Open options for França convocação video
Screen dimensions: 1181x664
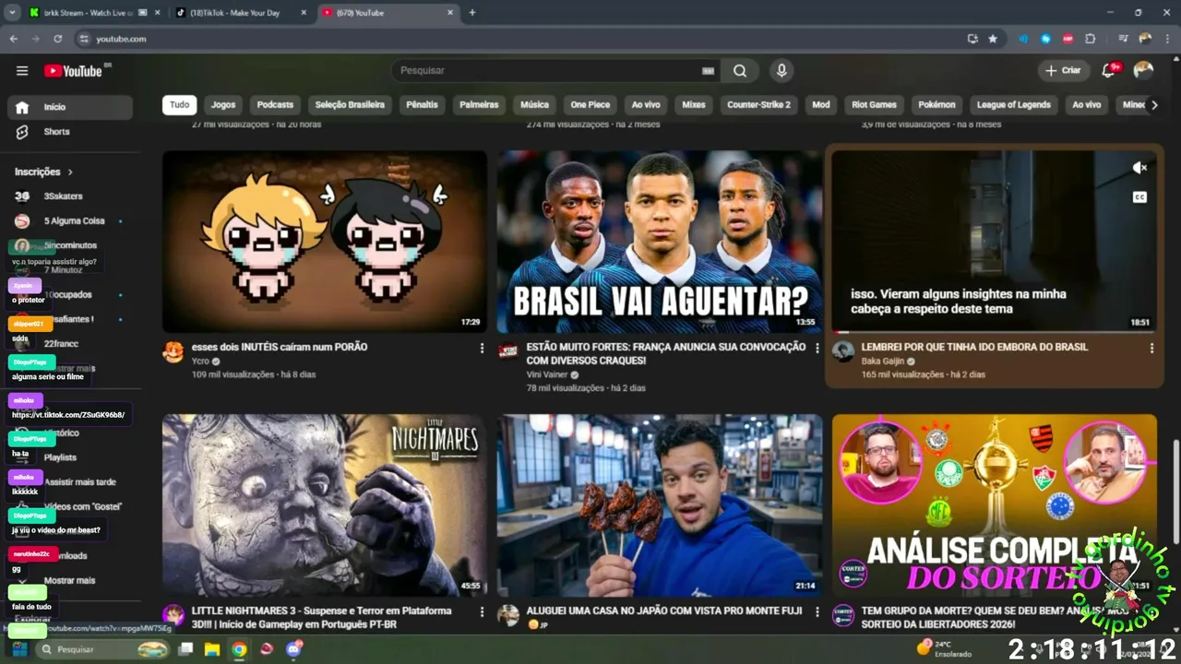point(817,349)
